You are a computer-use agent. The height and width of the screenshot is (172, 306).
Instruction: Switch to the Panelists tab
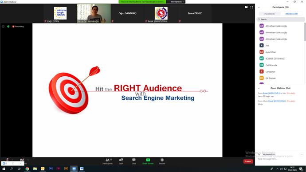270,14
